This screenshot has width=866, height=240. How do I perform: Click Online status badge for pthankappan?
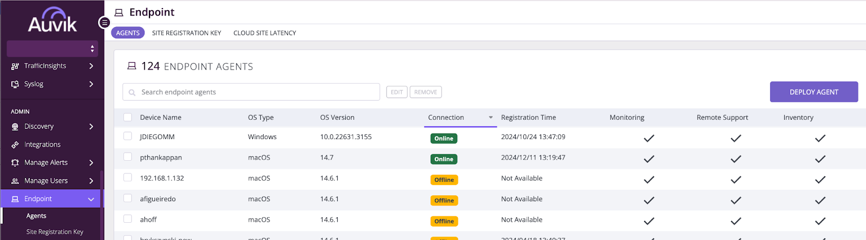point(444,159)
